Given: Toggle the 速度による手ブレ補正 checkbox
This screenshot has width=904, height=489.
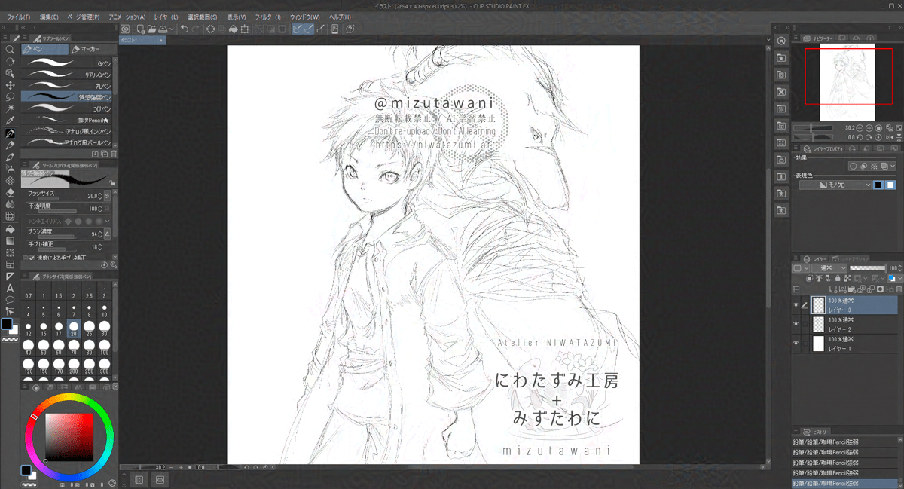Looking at the screenshot, I should tap(30, 258).
